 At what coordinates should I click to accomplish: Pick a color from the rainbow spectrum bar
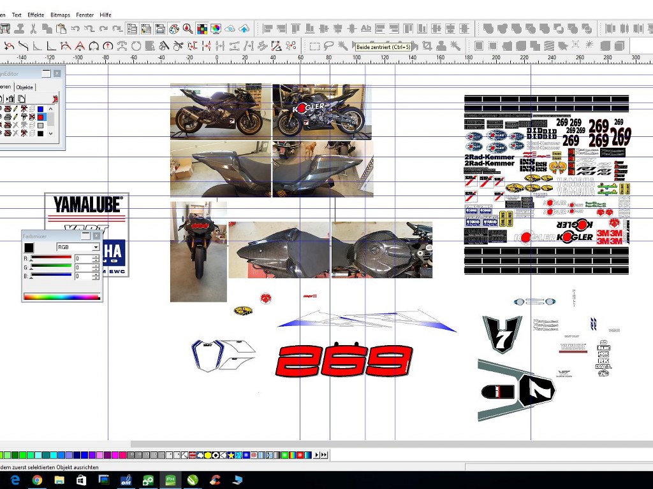[x=62, y=296]
